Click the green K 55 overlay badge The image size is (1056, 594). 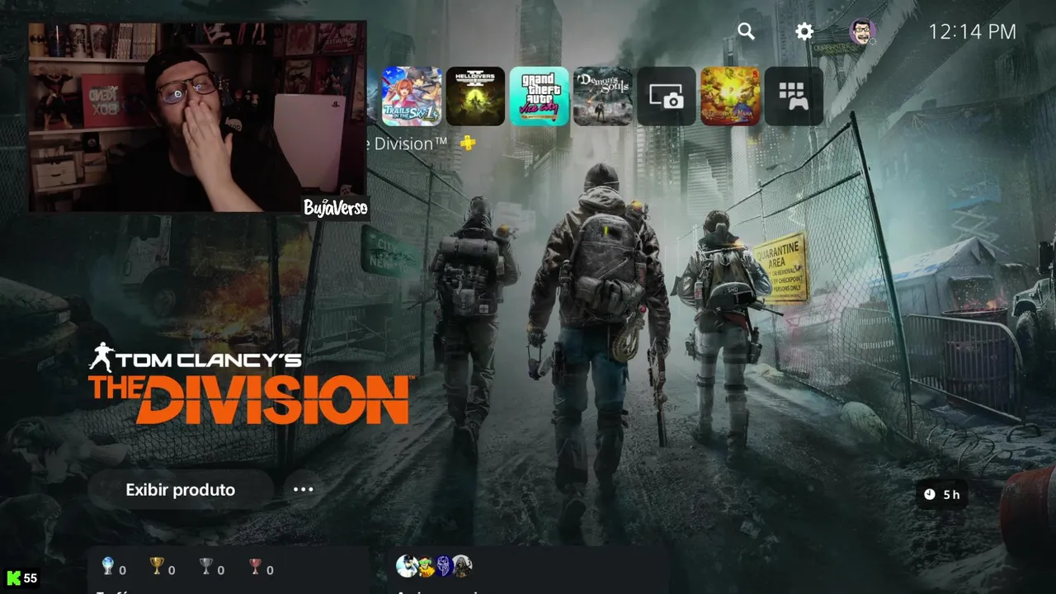pyautogui.click(x=22, y=578)
